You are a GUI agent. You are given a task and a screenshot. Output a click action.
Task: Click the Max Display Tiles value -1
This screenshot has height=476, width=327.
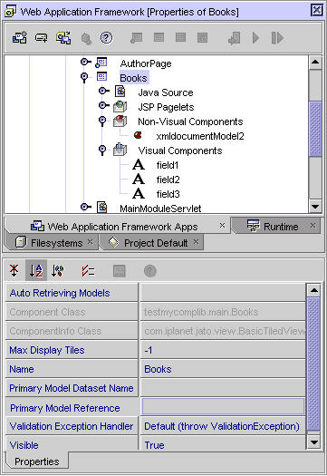pos(223,350)
